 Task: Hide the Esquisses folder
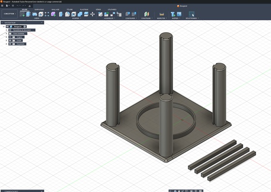(10, 44)
